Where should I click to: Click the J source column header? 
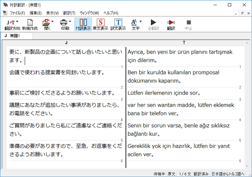coord(66,43)
